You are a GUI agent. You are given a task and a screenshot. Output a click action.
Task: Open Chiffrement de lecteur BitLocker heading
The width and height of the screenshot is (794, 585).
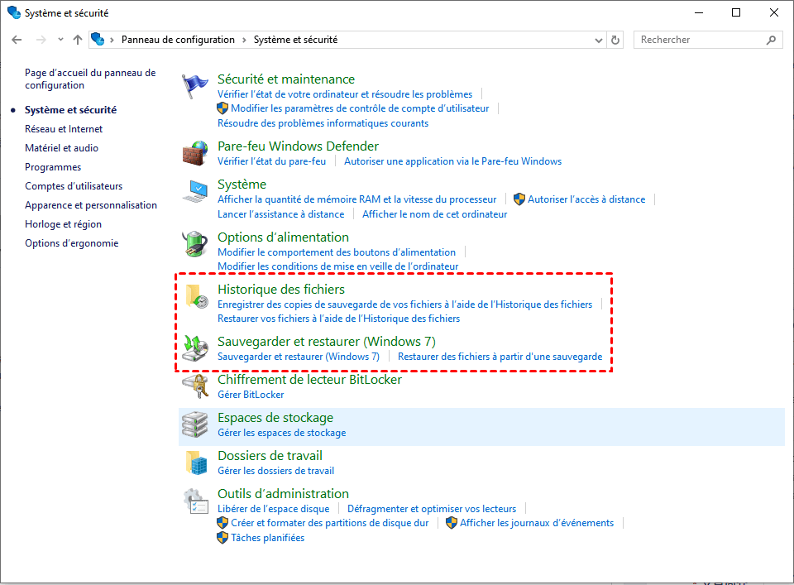(x=309, y=379)
